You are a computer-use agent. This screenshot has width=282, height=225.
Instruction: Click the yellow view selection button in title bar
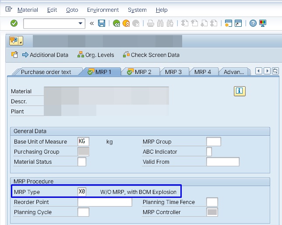click(x=16, y=40)
